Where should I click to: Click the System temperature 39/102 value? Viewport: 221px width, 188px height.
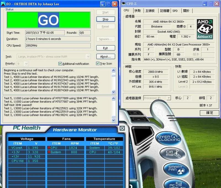114,148
